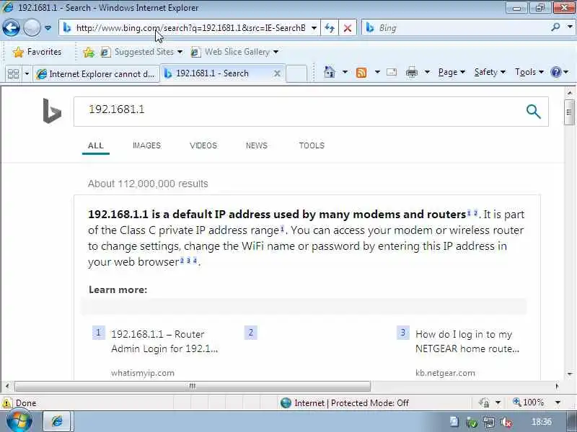Open '192.168.1.1 – Router Admin Login' link
The width and height of the screenshot is (577, 432).
164,341
